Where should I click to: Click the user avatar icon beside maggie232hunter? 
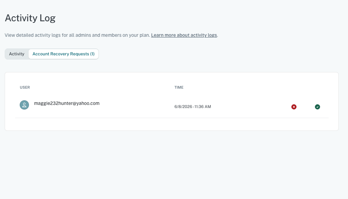24,105
